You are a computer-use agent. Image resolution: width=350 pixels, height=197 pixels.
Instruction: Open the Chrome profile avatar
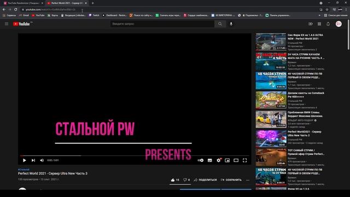(340, 10)
